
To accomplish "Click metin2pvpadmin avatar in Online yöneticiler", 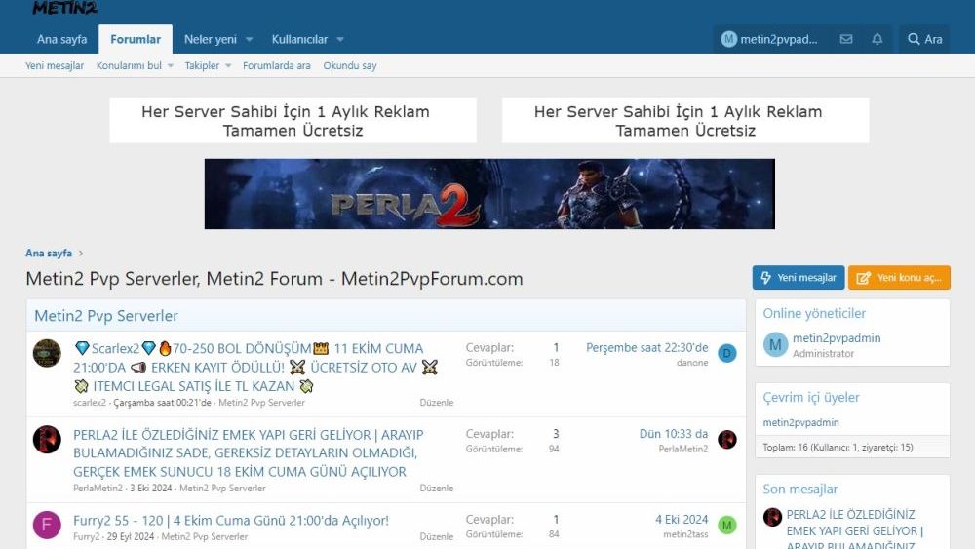I will coord(775,344).
